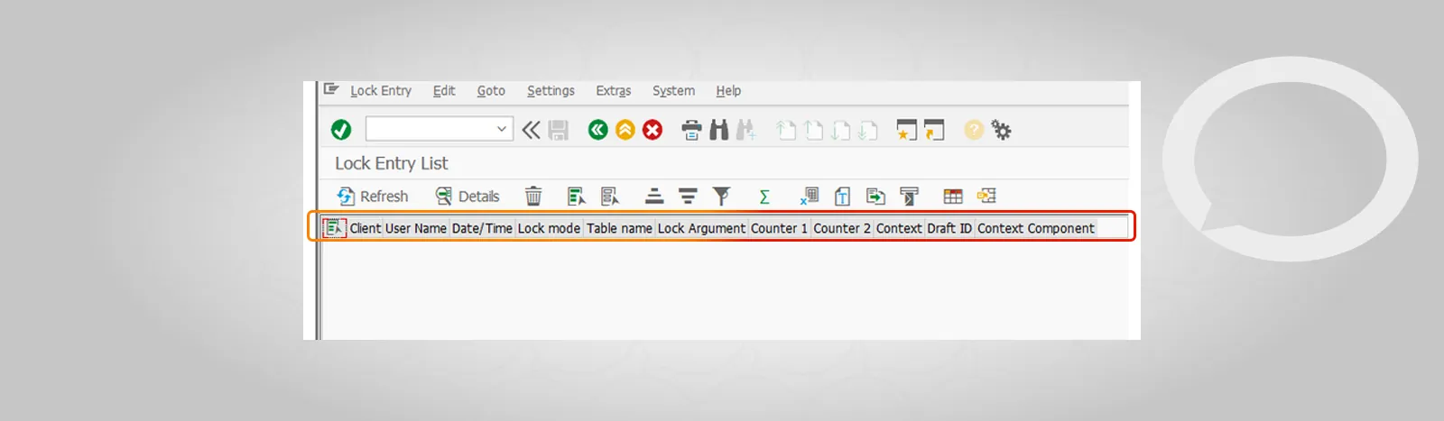Open the System menu

[x=673, y=91]
